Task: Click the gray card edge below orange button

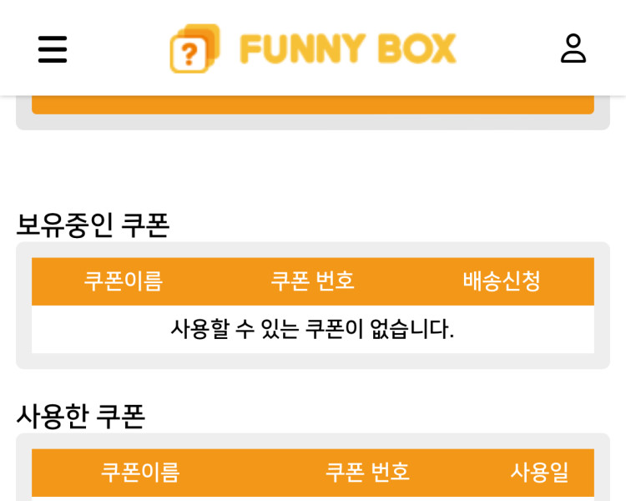Action: (313, 122)
